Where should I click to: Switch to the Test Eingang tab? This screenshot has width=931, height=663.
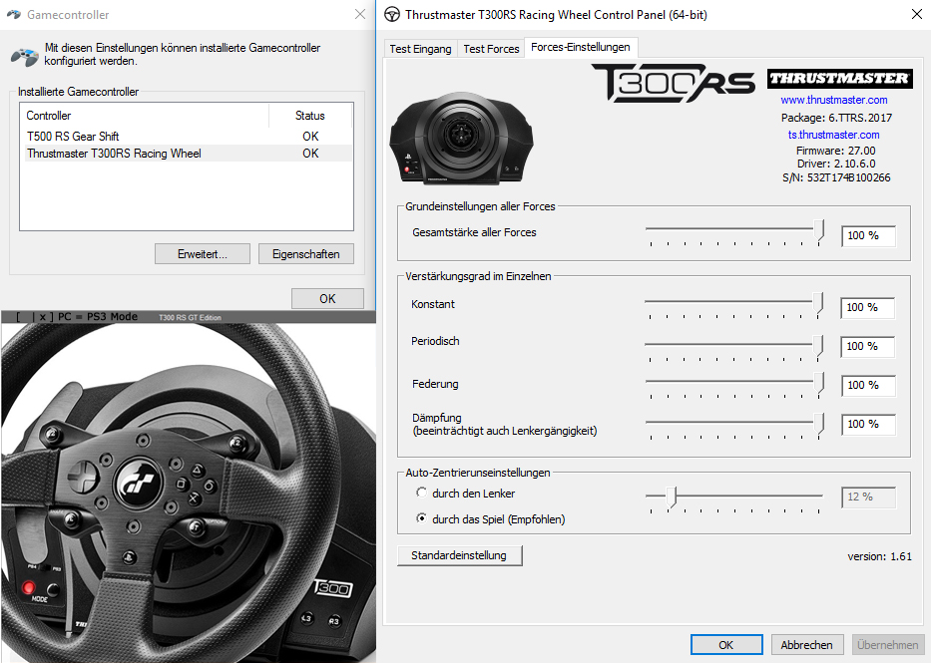pyautogui.click(x=420, y=49)
